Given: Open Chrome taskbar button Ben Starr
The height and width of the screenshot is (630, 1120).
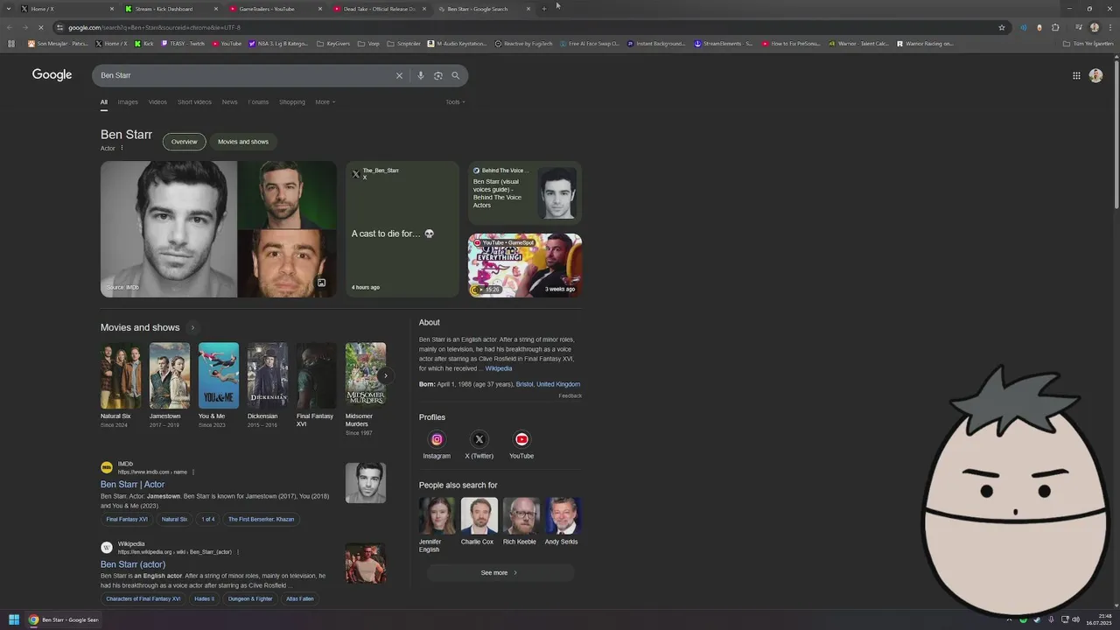Looking at the screenshot, I should coord(63,619).
